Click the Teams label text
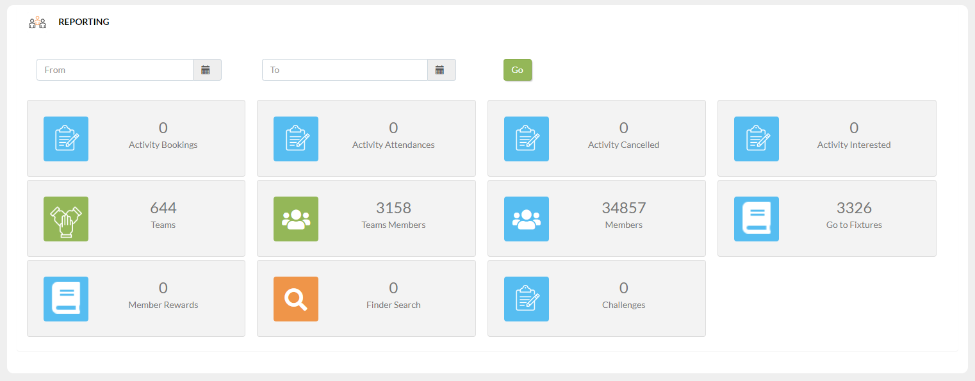The width and height of the screenshot is (975, 381). click(x=163, y=225)
